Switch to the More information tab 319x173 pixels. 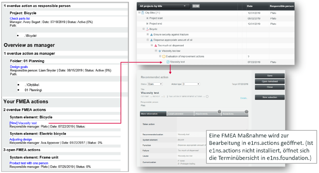point(153,114)
